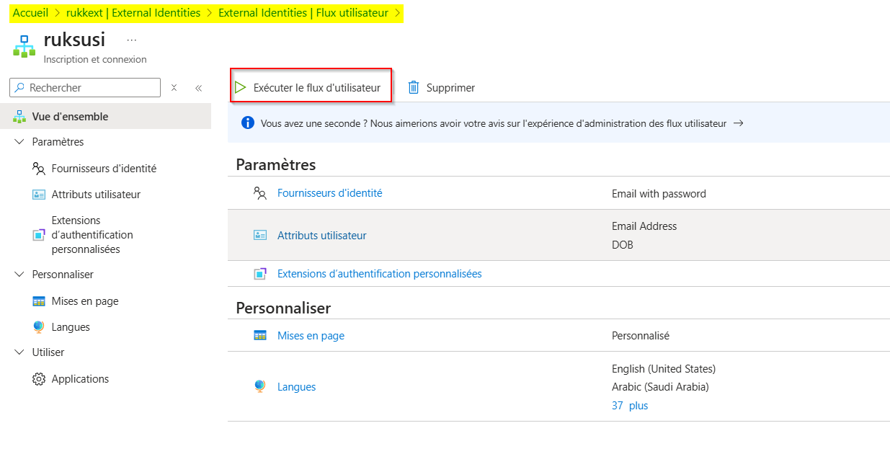Click the green play run icon

240,87
